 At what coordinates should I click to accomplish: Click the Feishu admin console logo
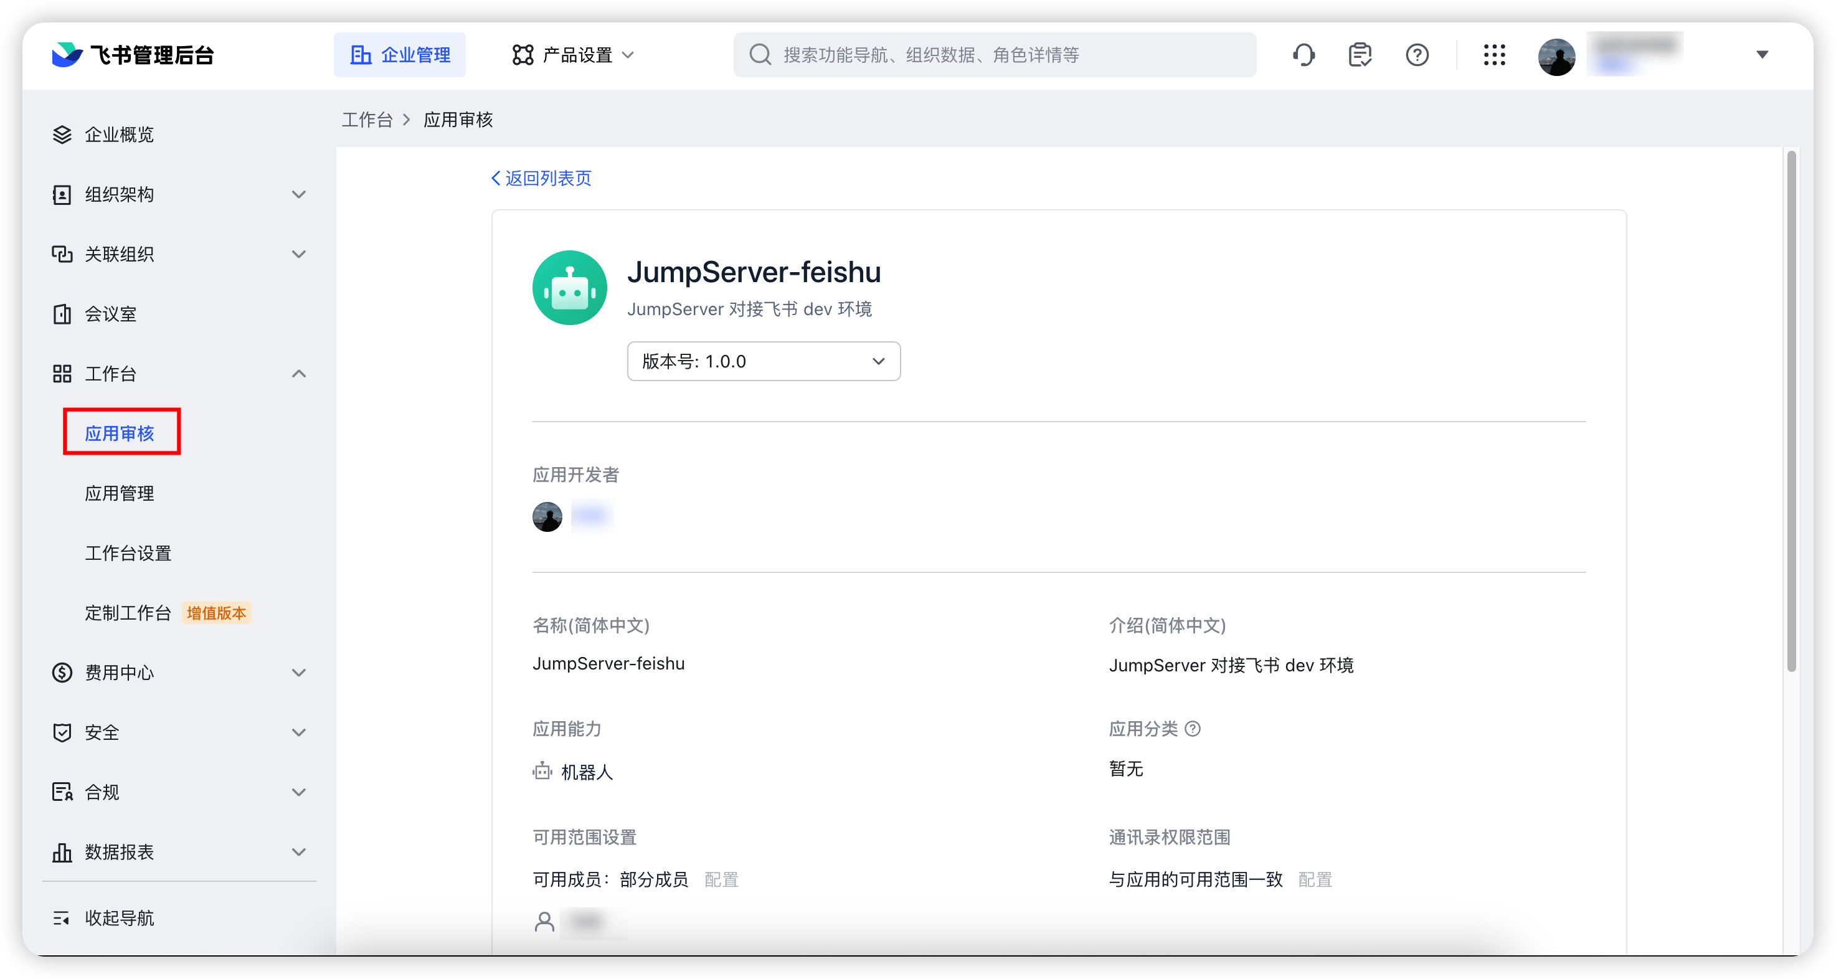pos(133,55)
